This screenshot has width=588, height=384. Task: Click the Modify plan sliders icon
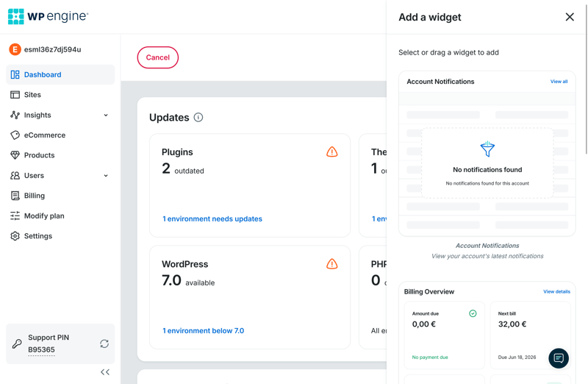(15, 216)
